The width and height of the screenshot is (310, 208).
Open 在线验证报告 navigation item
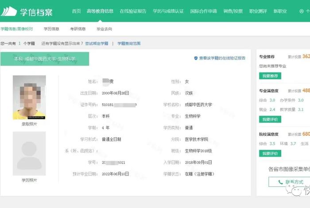[133, 11]
